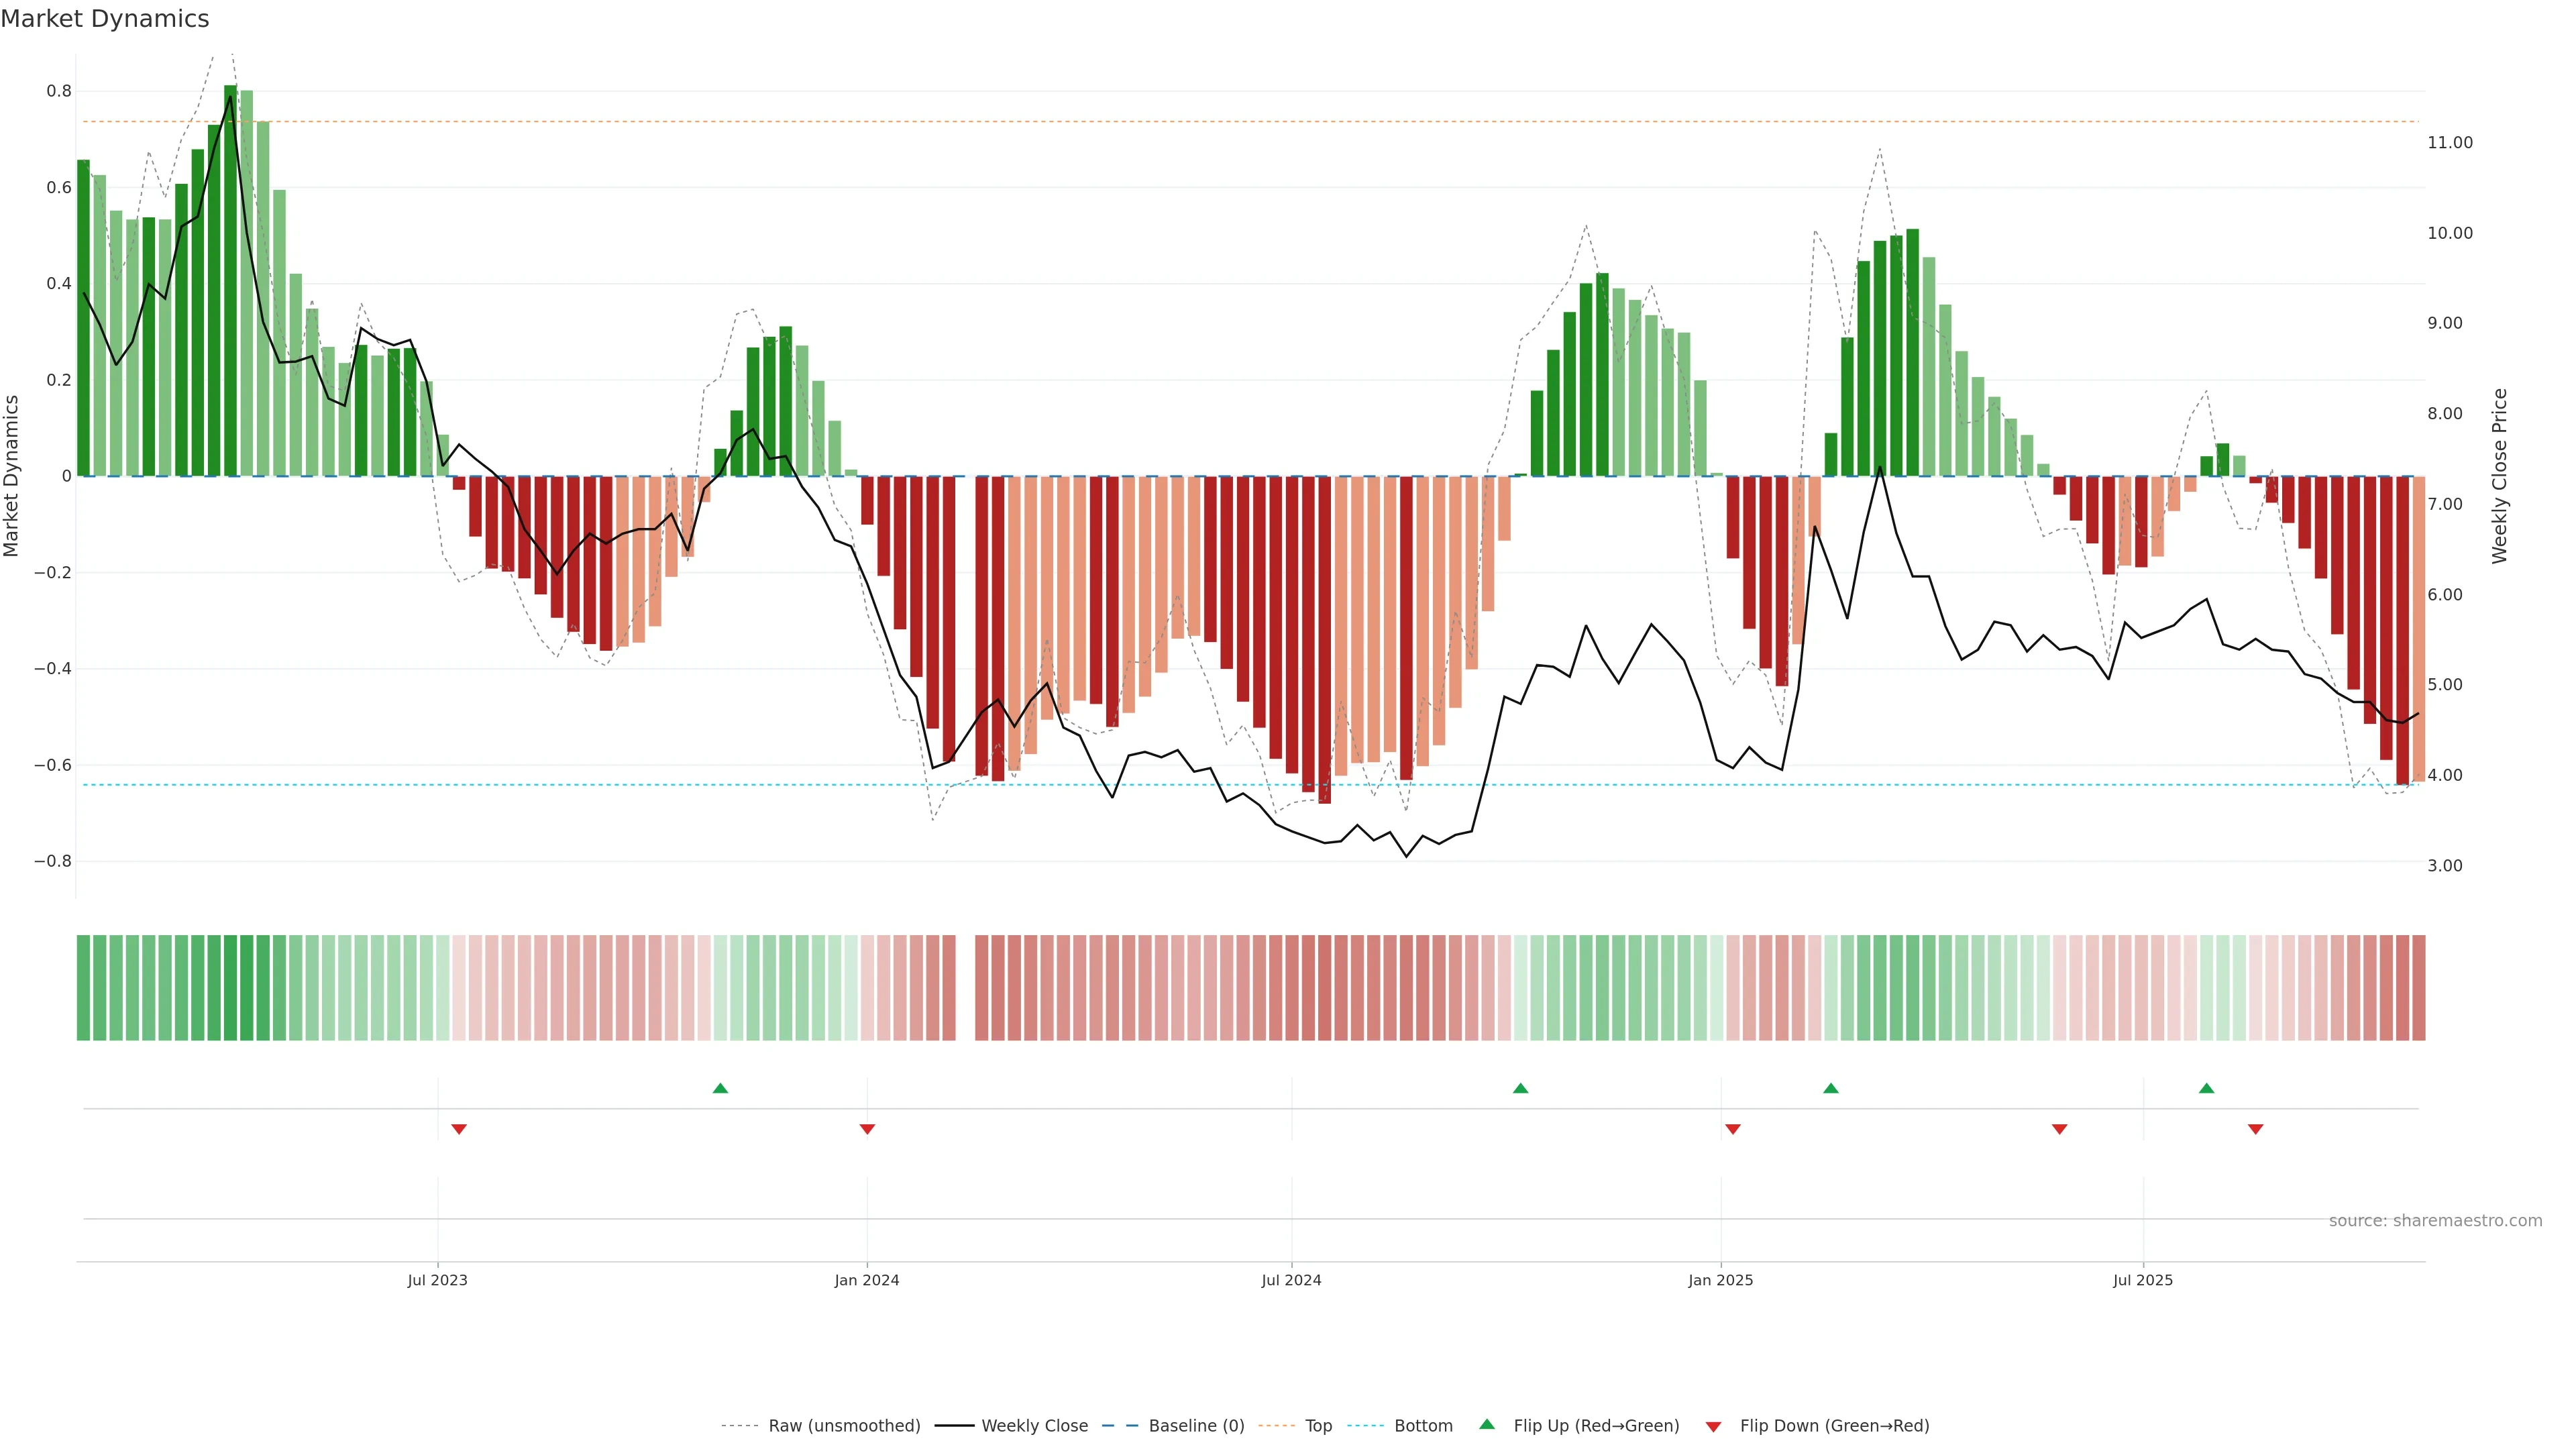The image size is (2576, 1449).
Task: Click the red flip-down triangle at Jan 2024
Action: pyautogui.click(x=867, y=1129)
